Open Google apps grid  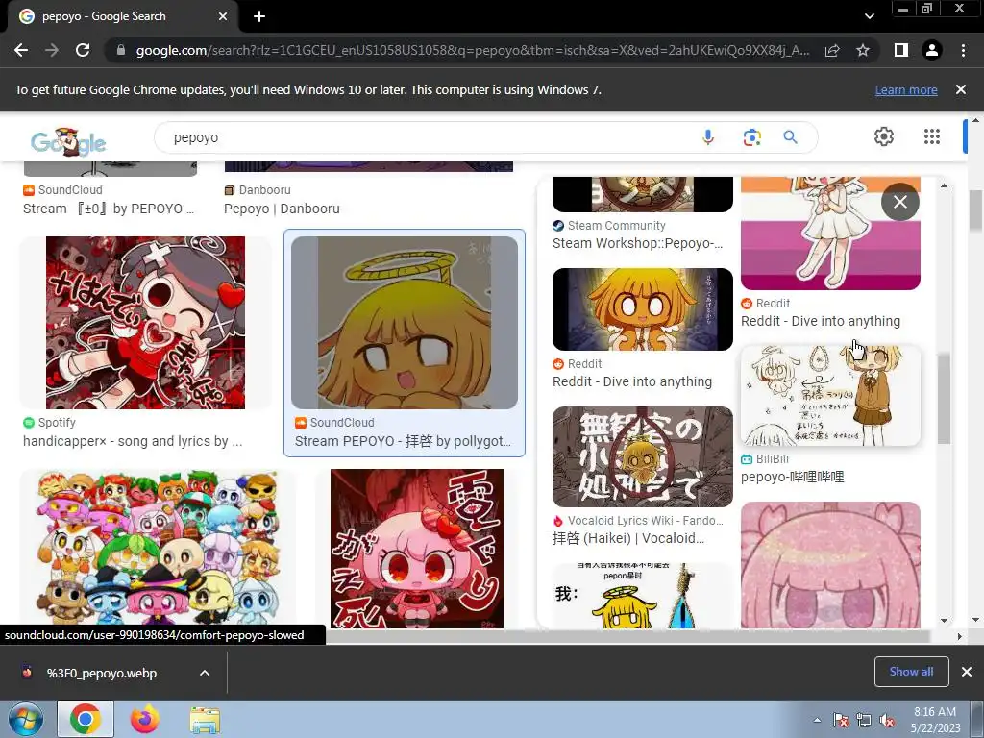coord(932,136)
